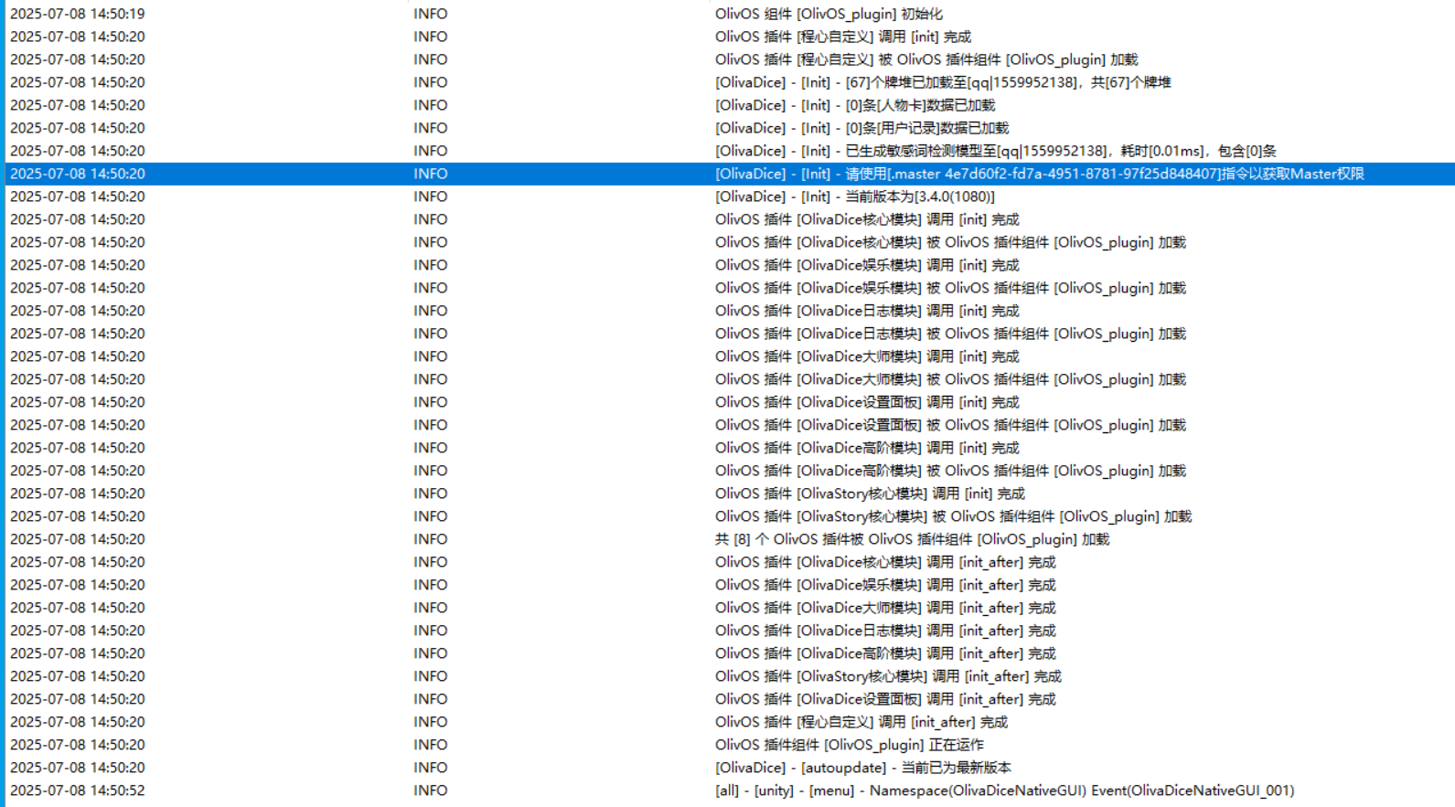Click the OlivaDiceNativeGUI_001 event log row
This screenshot has height=807, width=1455.
tap(1004, 791)
